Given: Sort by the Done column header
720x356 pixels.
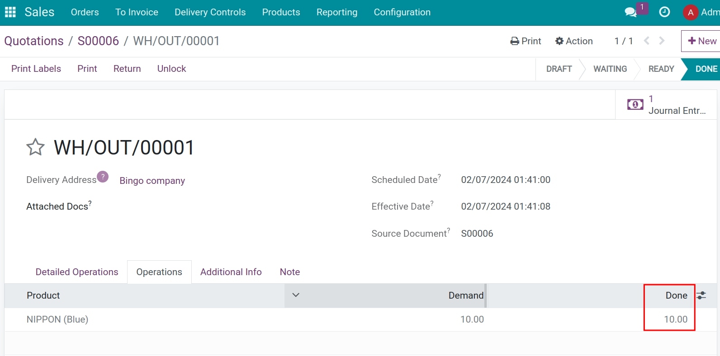Looking at the screenshot, I should 676,295.
